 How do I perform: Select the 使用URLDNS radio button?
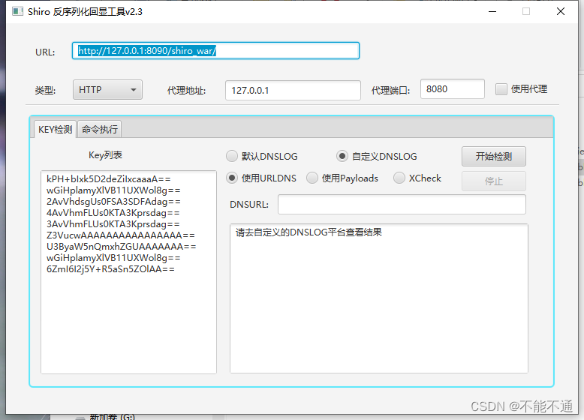tap(232, 178)
